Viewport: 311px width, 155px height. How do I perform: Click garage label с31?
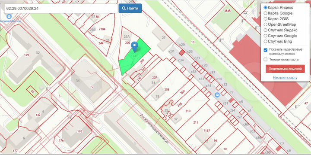(171, 51)
